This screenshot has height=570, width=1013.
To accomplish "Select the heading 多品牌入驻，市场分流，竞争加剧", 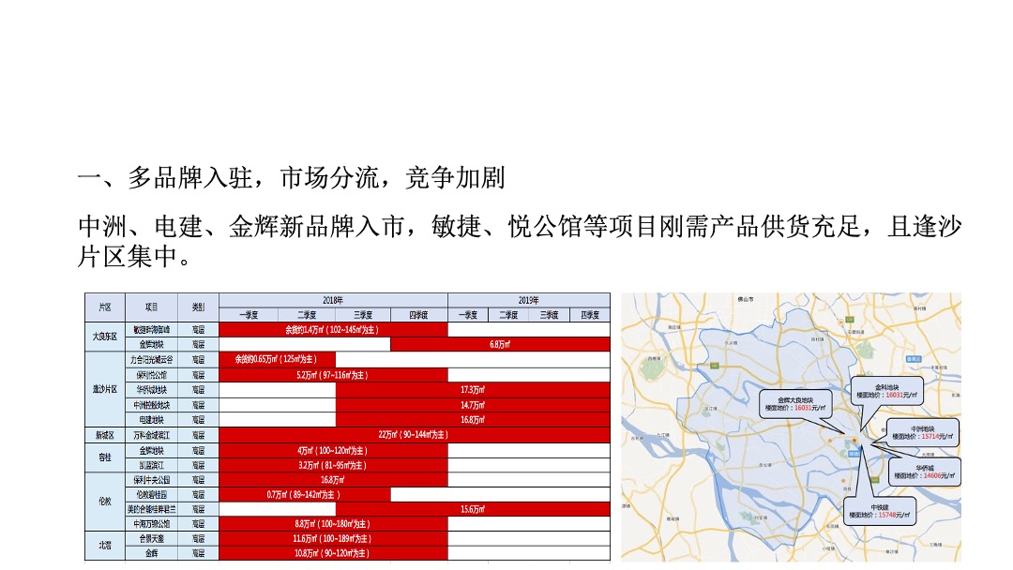I will point(292,176).
